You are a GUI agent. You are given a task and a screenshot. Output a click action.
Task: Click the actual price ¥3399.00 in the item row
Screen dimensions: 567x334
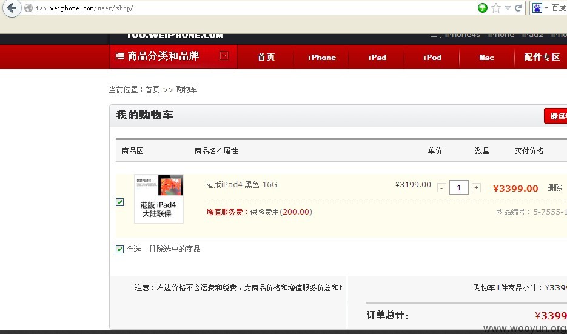coord(515,189)
